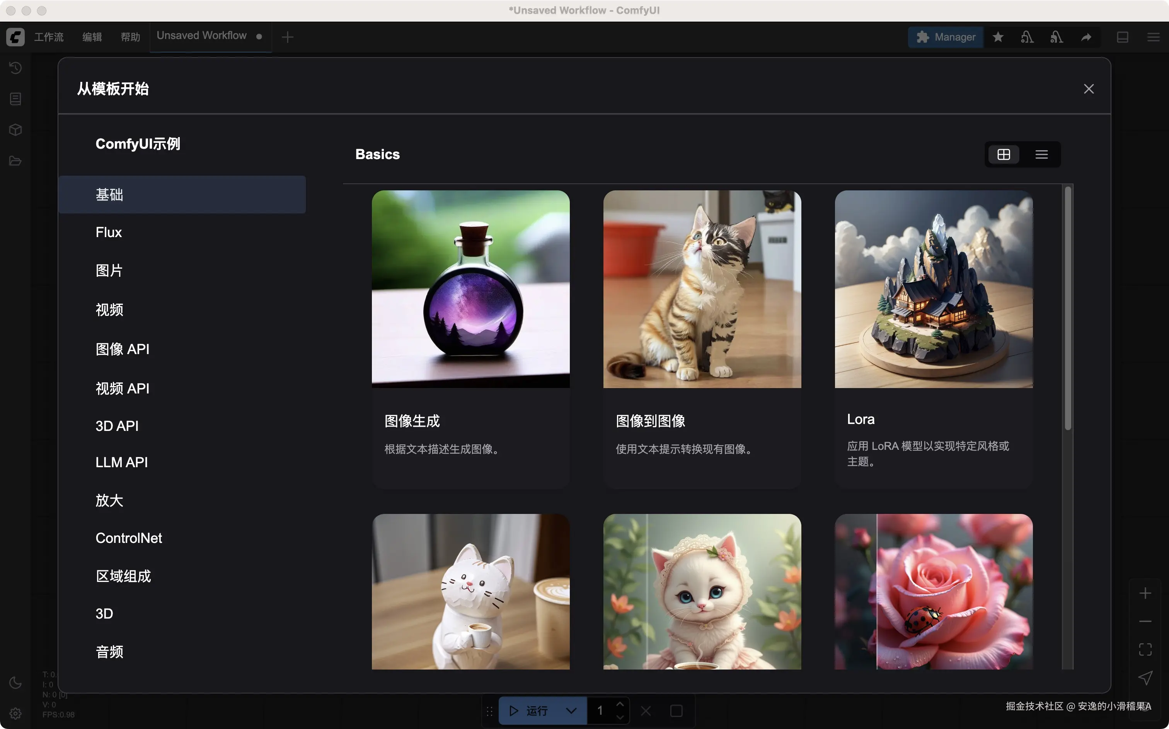Image resolution: width=1169 pixels, height=729 pixels.
Task: Click the star icon next to Manager
Action: pyautogui.click(x=998, y=37)
